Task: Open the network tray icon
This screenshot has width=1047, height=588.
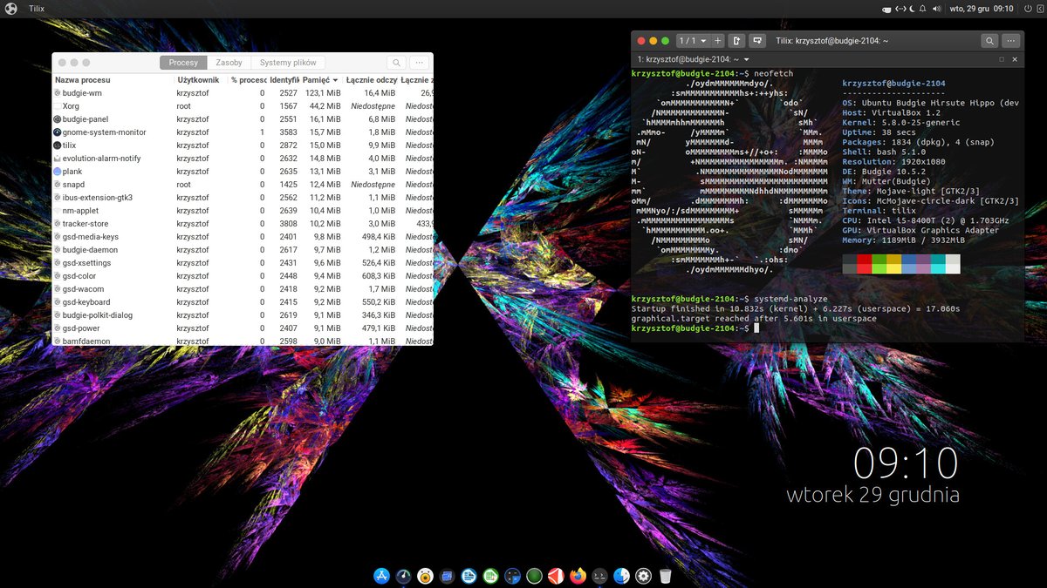Action: (x=899, y=9)
